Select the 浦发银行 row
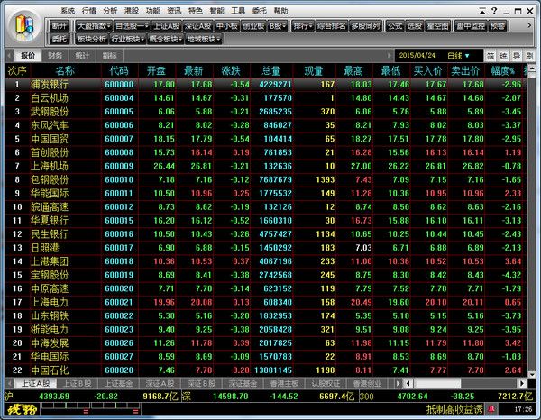Image resolution: width=541 pixels, height=420 pixels. click(x=266, y=84)
